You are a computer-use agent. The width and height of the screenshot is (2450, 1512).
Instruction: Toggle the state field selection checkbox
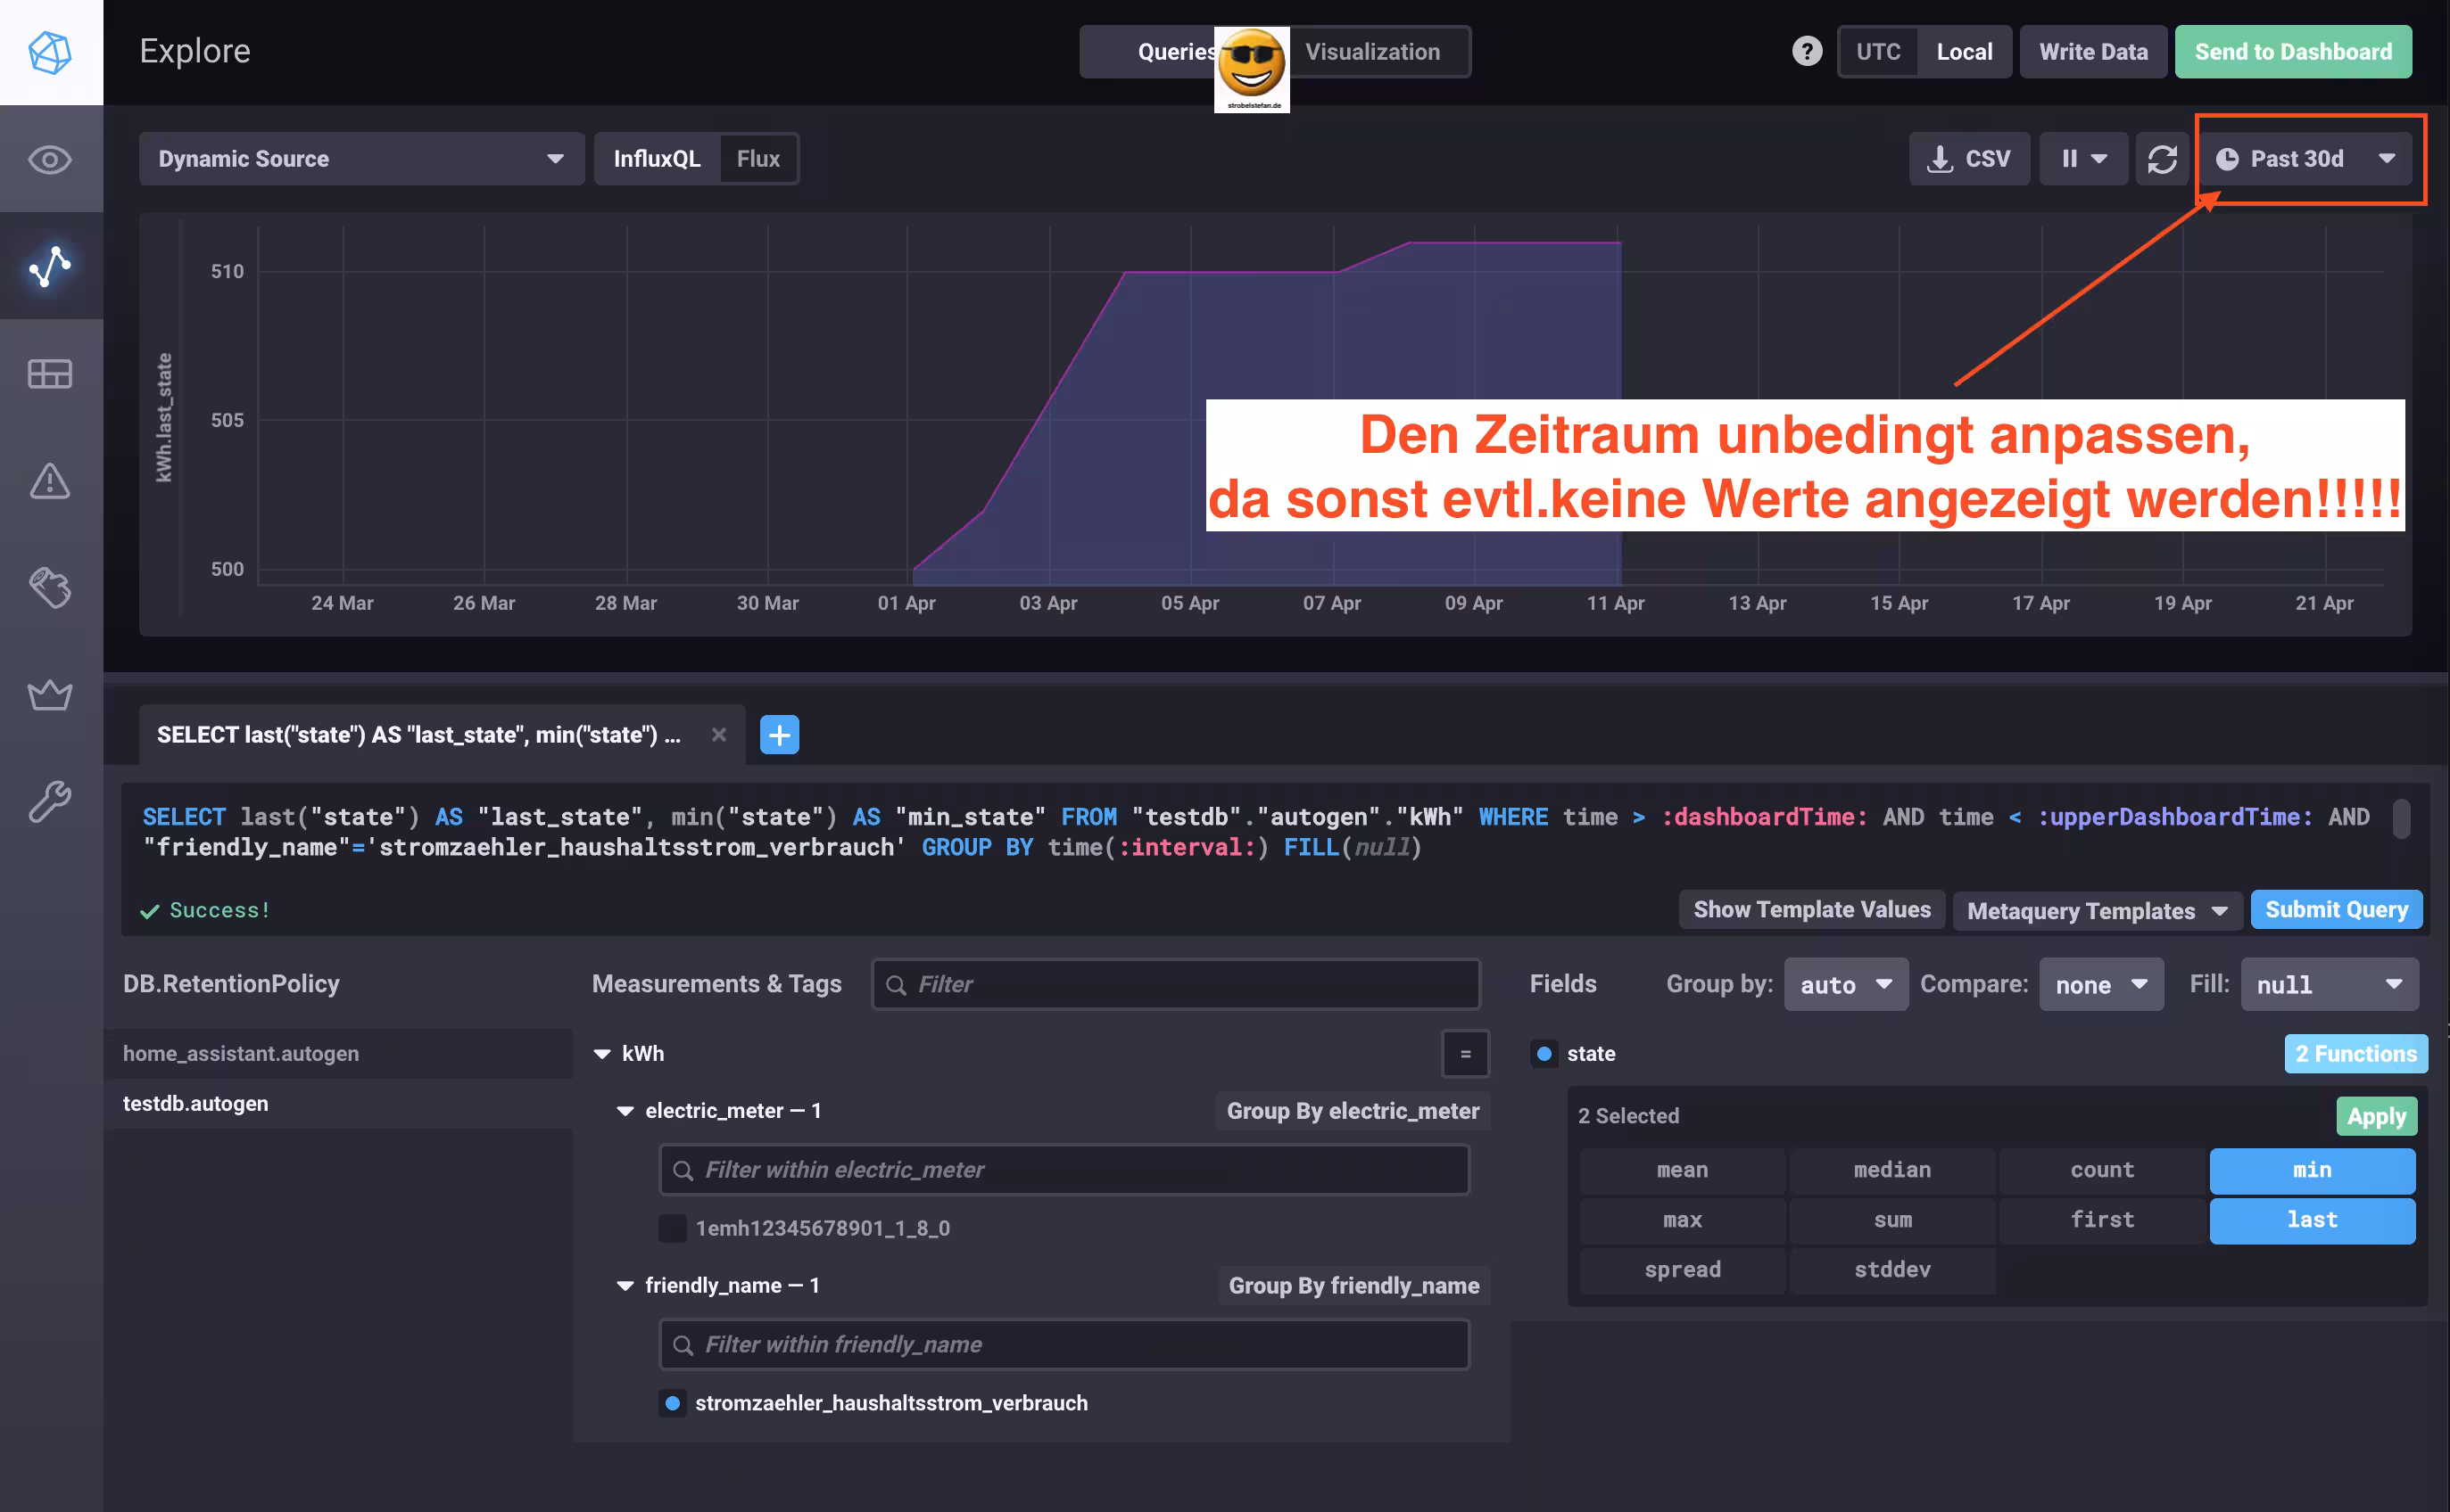coord(1544,1053)
